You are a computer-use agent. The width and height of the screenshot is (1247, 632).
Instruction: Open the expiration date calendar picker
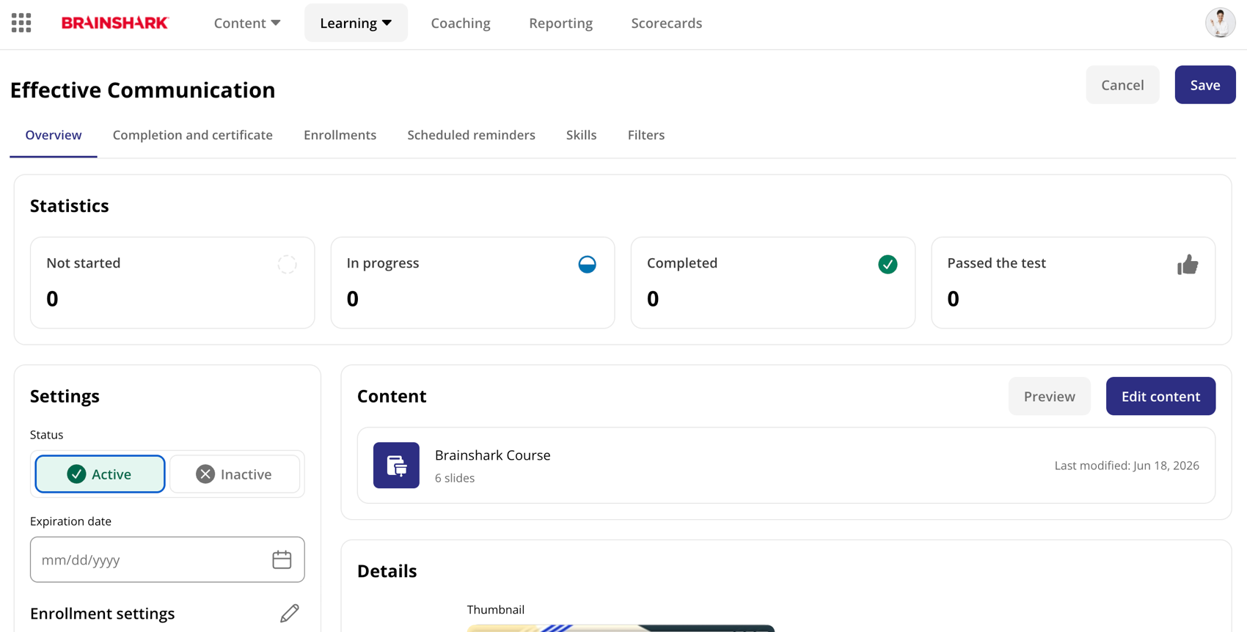282,559
